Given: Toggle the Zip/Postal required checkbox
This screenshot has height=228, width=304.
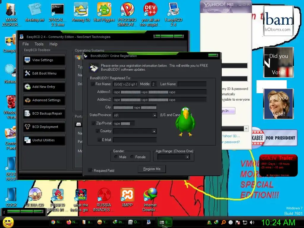Looking at the screenshot, I should pyautogui.click(x=94, y=123).
